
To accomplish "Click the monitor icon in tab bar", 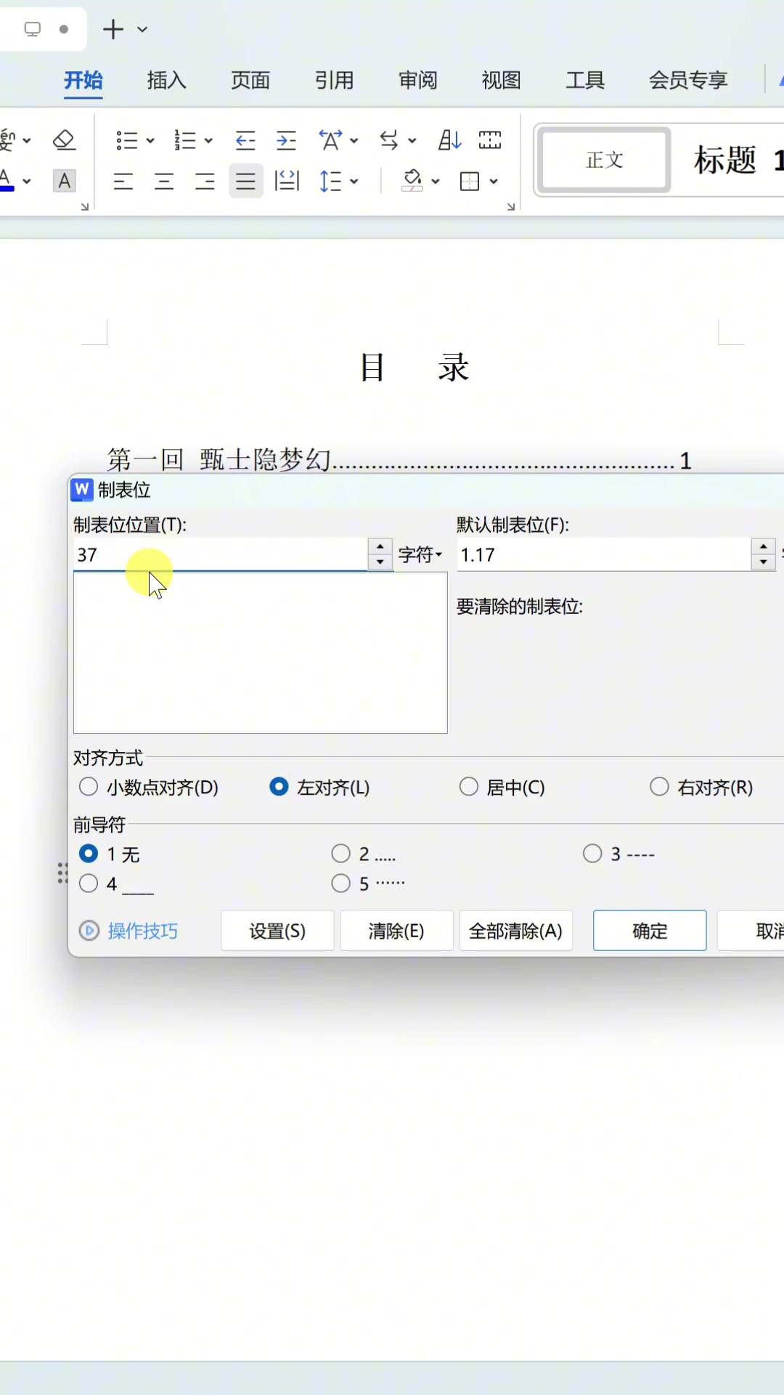I will pos(33,29).
